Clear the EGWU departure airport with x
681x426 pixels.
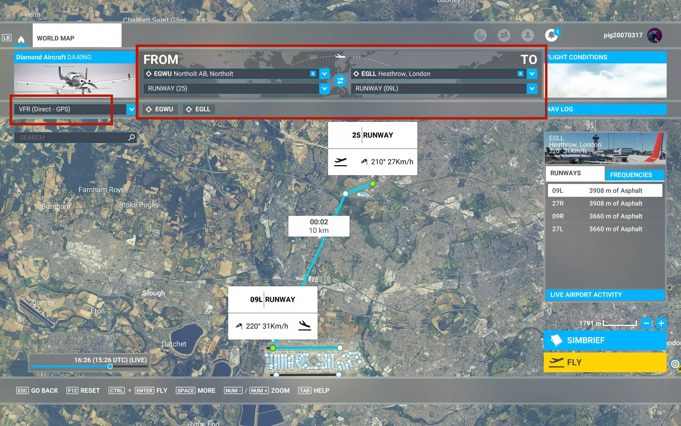click(x=313, y=73)
